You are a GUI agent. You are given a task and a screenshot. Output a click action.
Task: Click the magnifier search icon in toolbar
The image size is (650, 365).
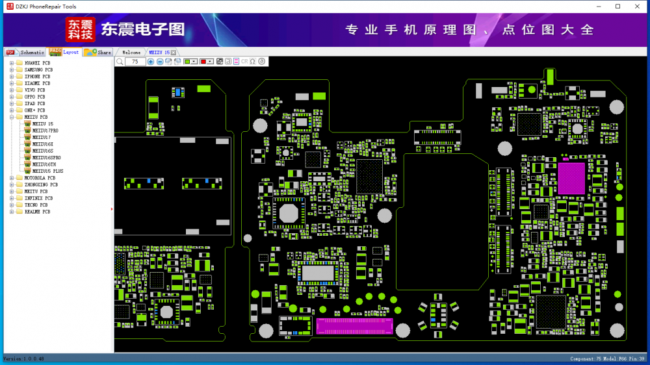click(120, 62)
